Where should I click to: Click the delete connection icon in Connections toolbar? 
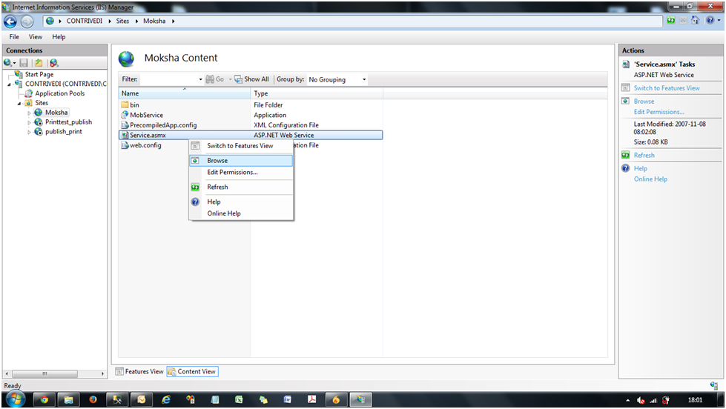(x=54, y=63)
